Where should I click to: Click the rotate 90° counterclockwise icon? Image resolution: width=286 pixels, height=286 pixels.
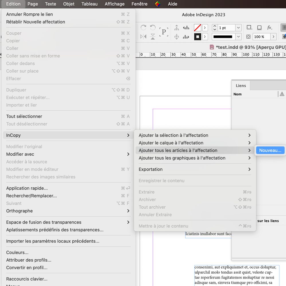(153, 28)
